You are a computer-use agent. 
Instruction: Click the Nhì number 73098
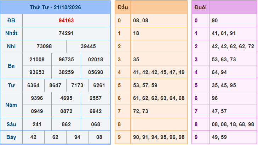tap(44, 46)
